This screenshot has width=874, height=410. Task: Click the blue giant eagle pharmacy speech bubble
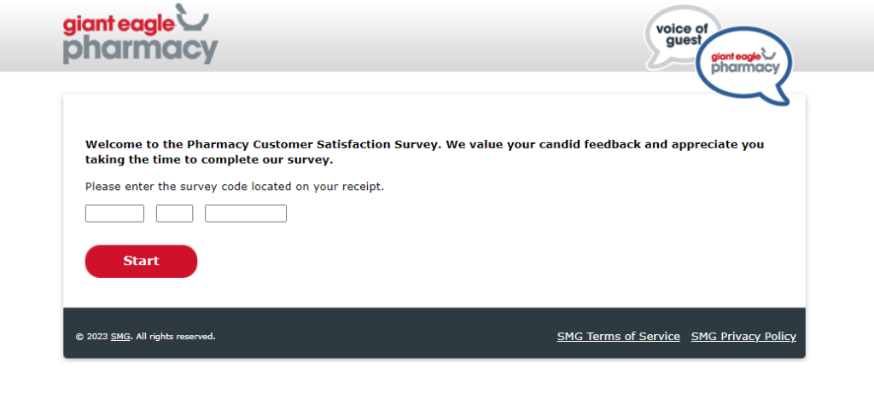coord(744,65)
